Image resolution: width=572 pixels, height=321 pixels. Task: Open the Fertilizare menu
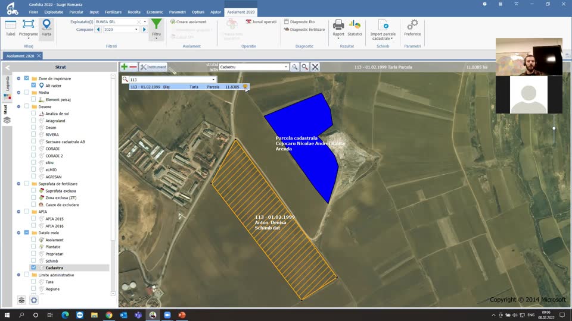113,12
